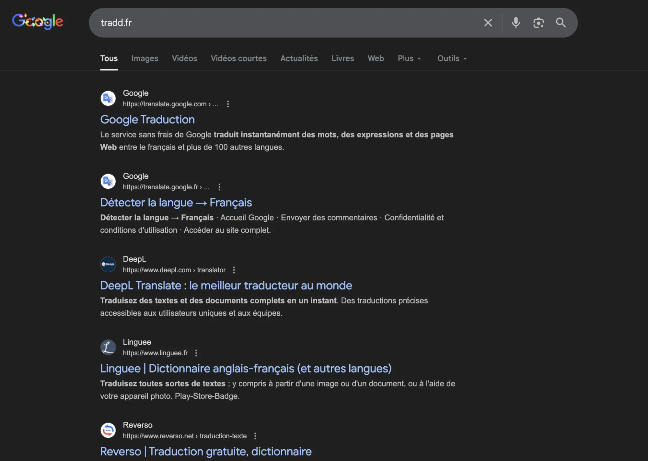Expand the Plus dropdown menu
The width and height of the screenshot is (648, 461).
pos(409,58)
